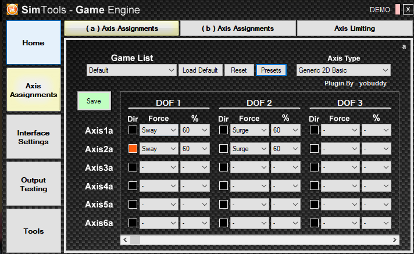Click the 'Plugin By - yobuddy' text
The height and width of the screenshot is (254, 414).
pos(355,83)
